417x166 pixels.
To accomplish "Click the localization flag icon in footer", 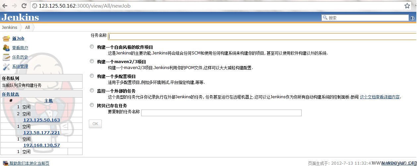I will (x=5, y=163).
